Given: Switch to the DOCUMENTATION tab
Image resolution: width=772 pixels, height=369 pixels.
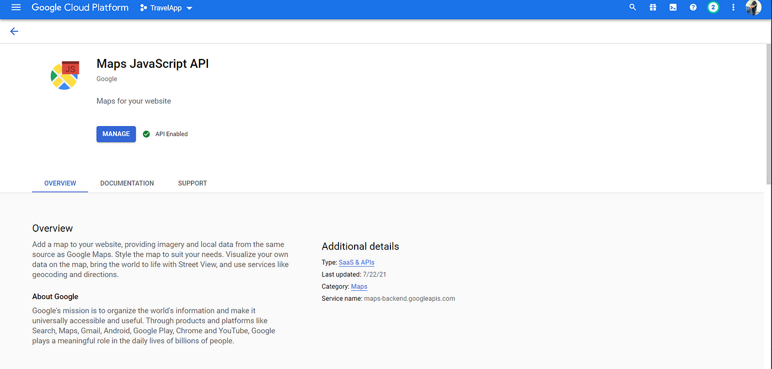Looking at the screenshot, I should (127, 183).
